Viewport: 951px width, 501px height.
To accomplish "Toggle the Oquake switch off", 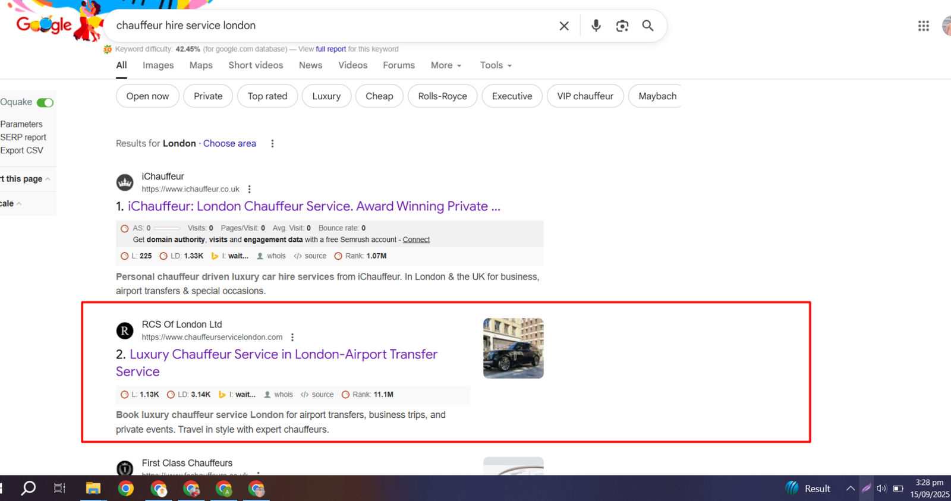I will pos(45,102).
